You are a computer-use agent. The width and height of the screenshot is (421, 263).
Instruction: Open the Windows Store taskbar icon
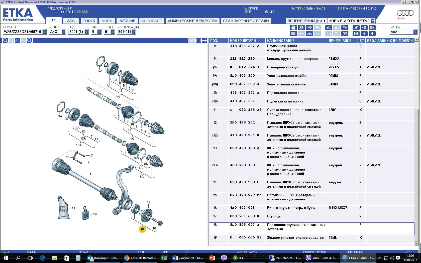coord(66,258)
